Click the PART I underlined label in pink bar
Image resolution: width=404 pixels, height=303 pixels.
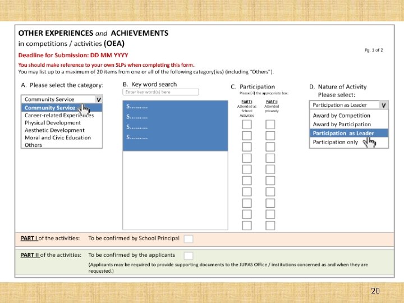tap(29, 238)
